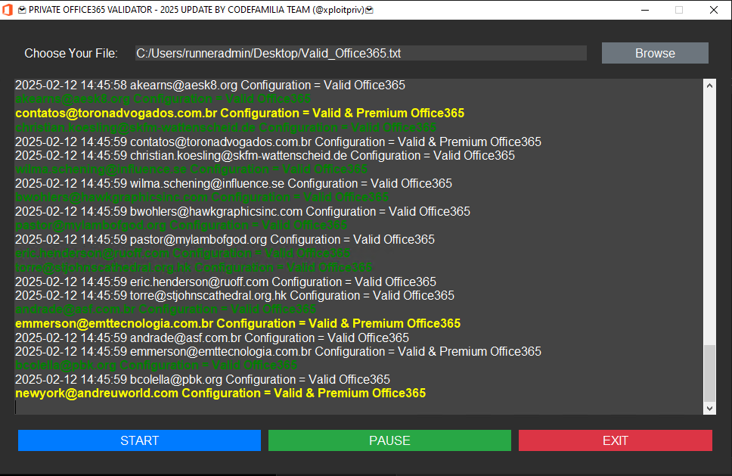Viewport: 732px width, 476px height.
Task: Click the green PAUSE button
Action: click(389, 440)
